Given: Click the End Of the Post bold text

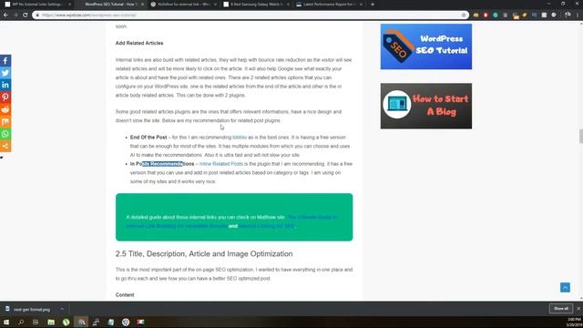Looking at the screenshot, I should [148, 138].
